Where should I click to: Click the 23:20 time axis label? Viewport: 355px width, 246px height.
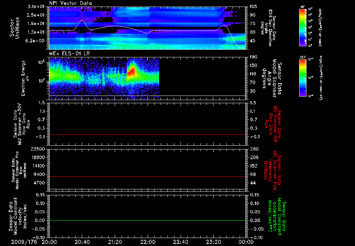click(213, 242)
